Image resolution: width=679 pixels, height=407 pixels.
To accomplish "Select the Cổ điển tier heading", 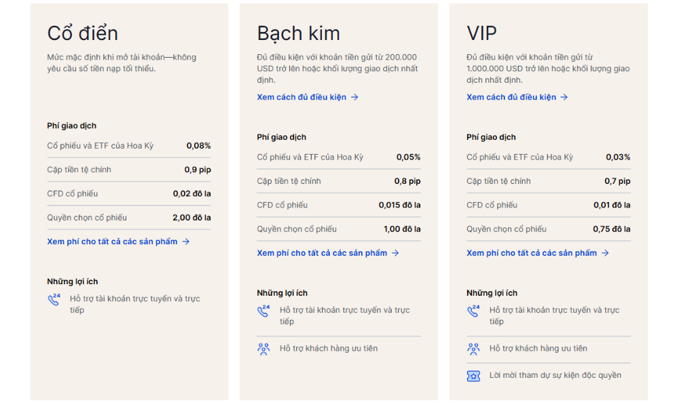I will pyautogui.click(x=83, y=33).
